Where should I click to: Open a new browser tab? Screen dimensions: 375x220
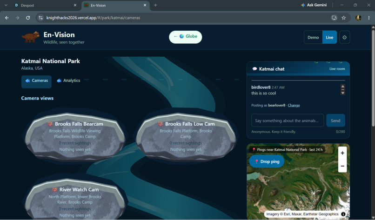155,5
